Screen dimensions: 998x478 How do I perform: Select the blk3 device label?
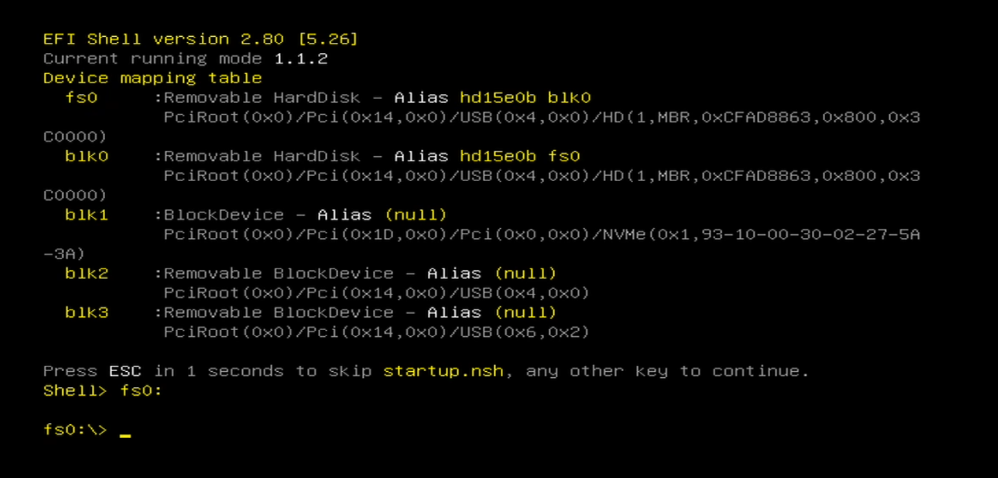coord(86,313)
